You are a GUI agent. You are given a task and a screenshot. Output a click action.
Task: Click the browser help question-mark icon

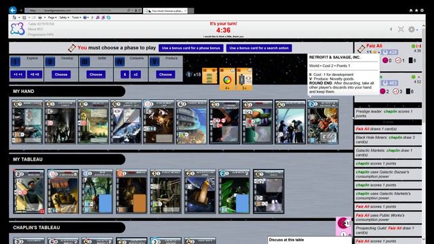pyautogui.click(x=85, y=18)
